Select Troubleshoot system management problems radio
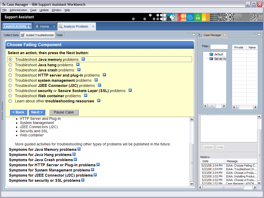Image resolution: width=264 pixels, height=198 pixels. click(x=10, y=80)
